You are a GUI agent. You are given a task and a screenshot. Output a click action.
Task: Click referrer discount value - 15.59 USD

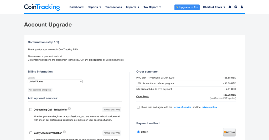pos(230,83)
